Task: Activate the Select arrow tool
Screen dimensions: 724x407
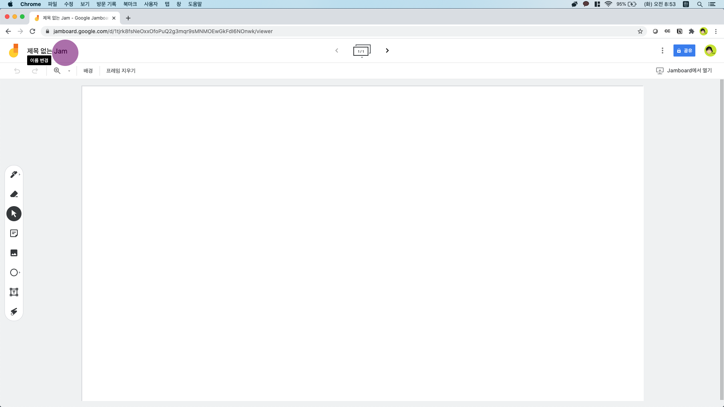Action: click(14, 214)
